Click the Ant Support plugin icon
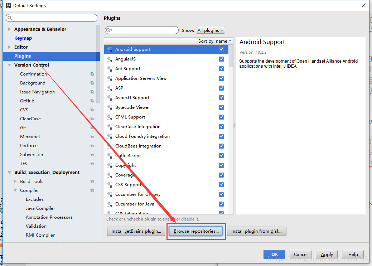 click(109, 69)
